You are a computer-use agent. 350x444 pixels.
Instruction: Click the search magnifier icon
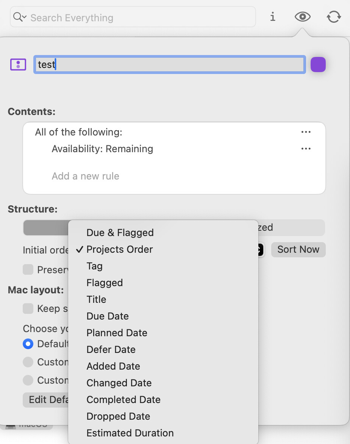pos(18,17)
